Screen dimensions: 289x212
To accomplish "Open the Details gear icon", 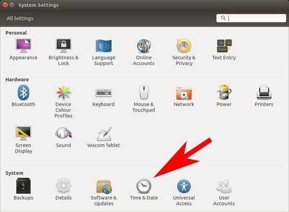I will [64, 186].
